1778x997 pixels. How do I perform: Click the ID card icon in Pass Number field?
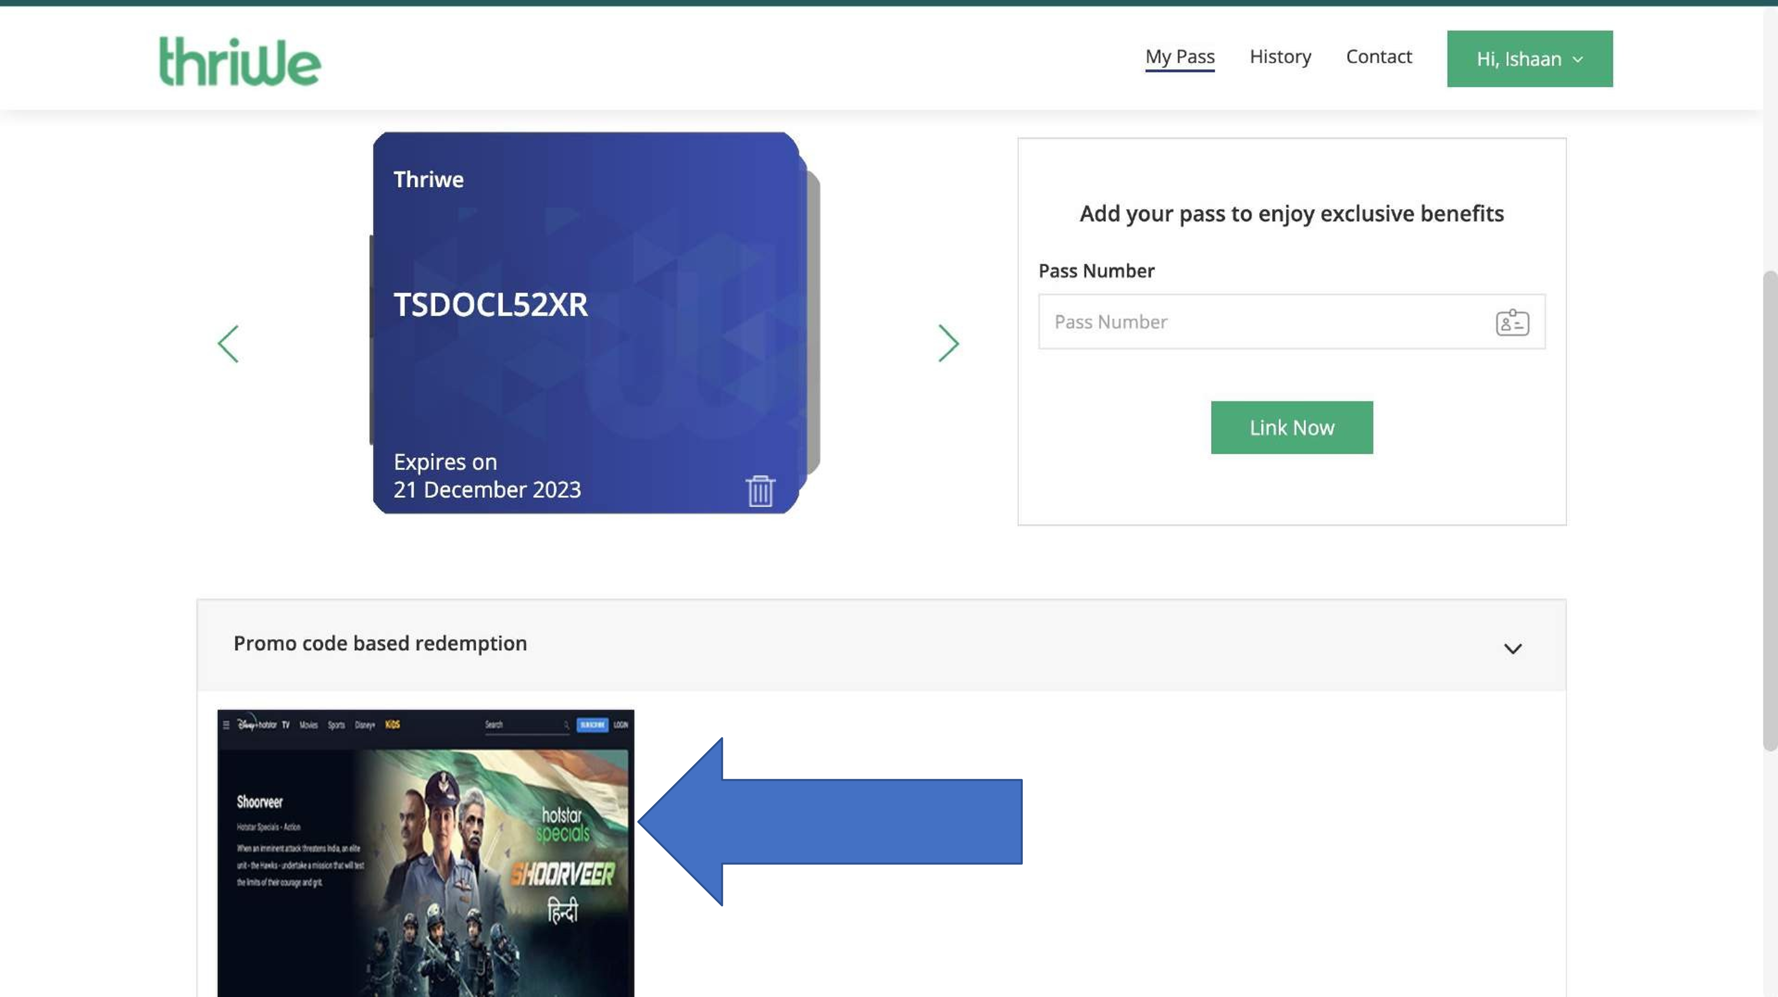click(1512, 322)
